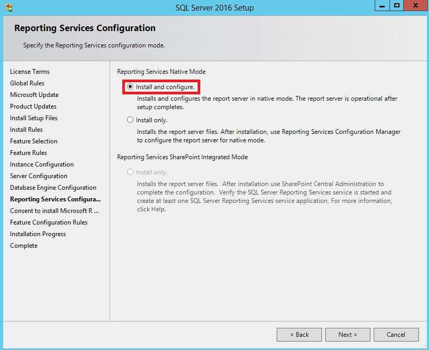429x350 pixels.
Task: Select Native Mode Install only radio button
Action: 130,120
